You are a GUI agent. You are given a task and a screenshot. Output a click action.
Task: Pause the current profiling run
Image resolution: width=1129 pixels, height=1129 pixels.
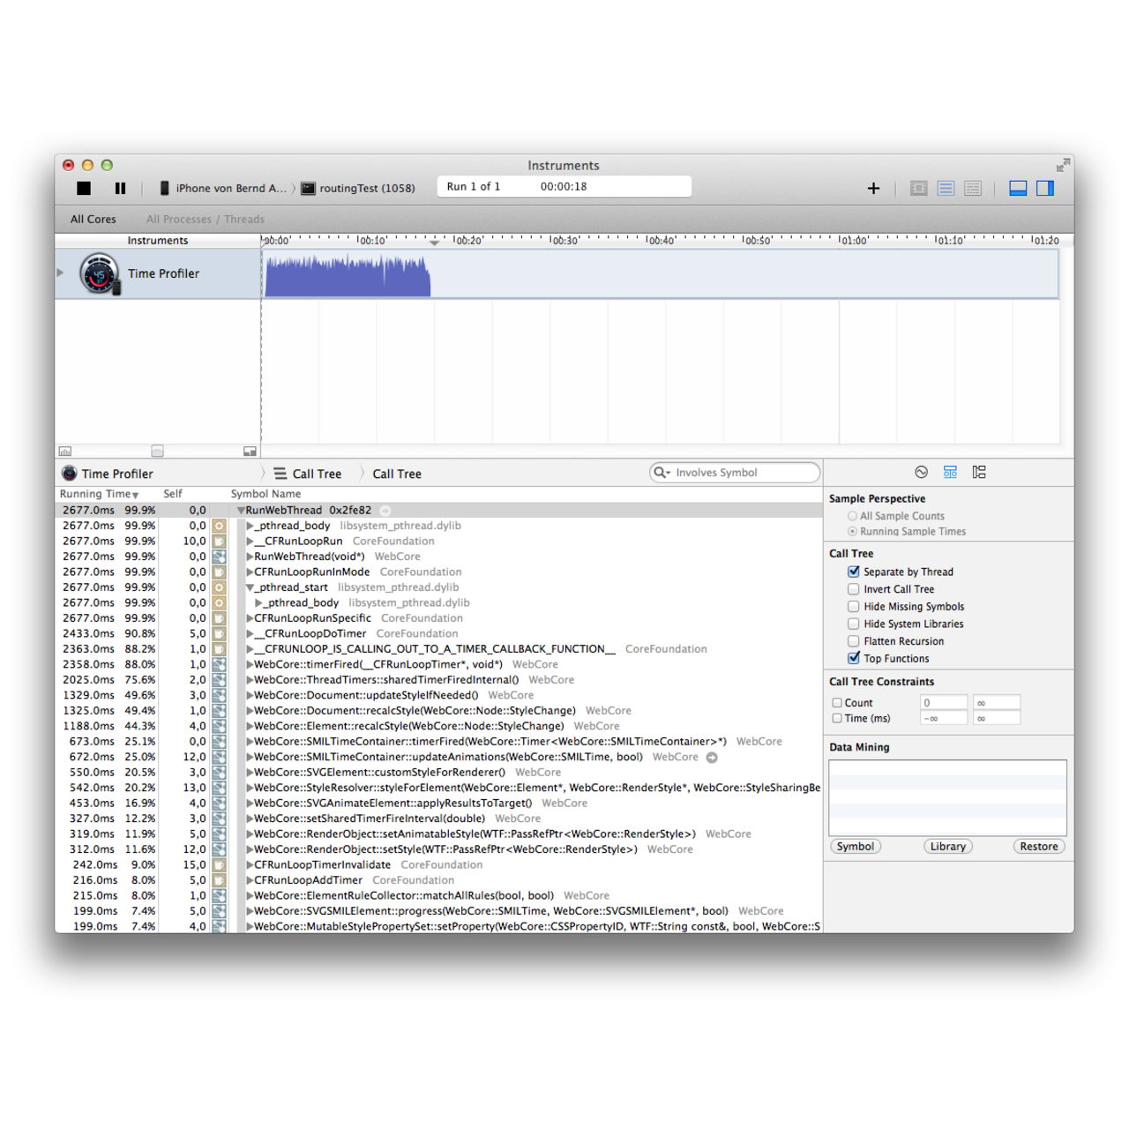click(x=120, y=188)
